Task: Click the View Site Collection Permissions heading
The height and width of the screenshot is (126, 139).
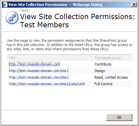Action: tap(77, 16)
